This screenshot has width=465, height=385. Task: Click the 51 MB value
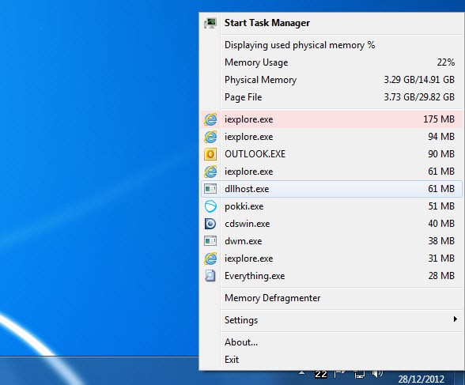441,206
